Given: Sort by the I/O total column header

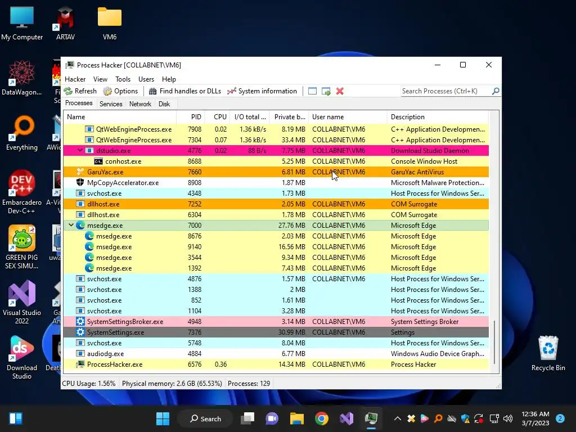Looking at the screenshot, I should (250, 117).
